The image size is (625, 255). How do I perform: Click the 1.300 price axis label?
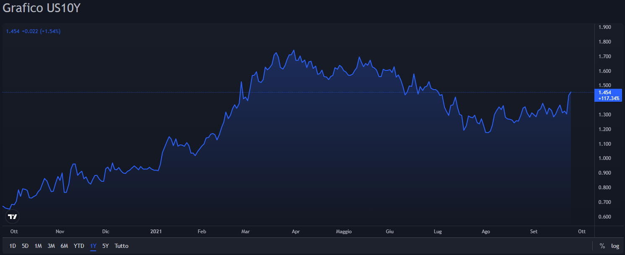tap(605, 115)
